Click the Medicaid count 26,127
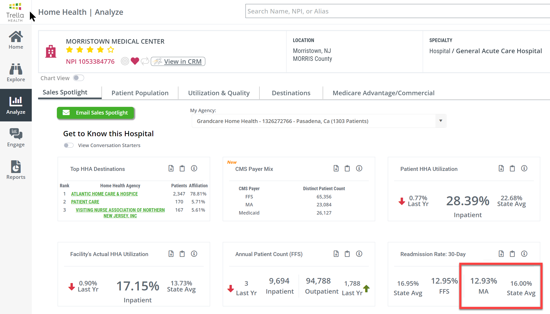Image resolution: width=550 pixels, height=314 pixels. point(324,213)
